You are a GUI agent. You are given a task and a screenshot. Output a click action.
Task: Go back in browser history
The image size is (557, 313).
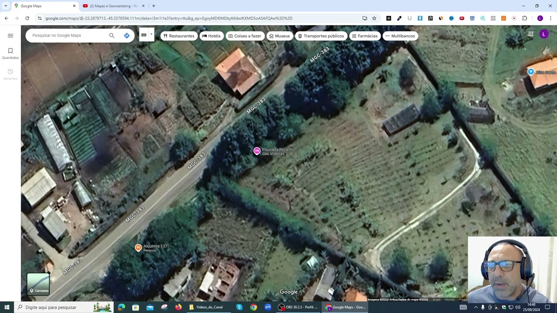point(6,18)
